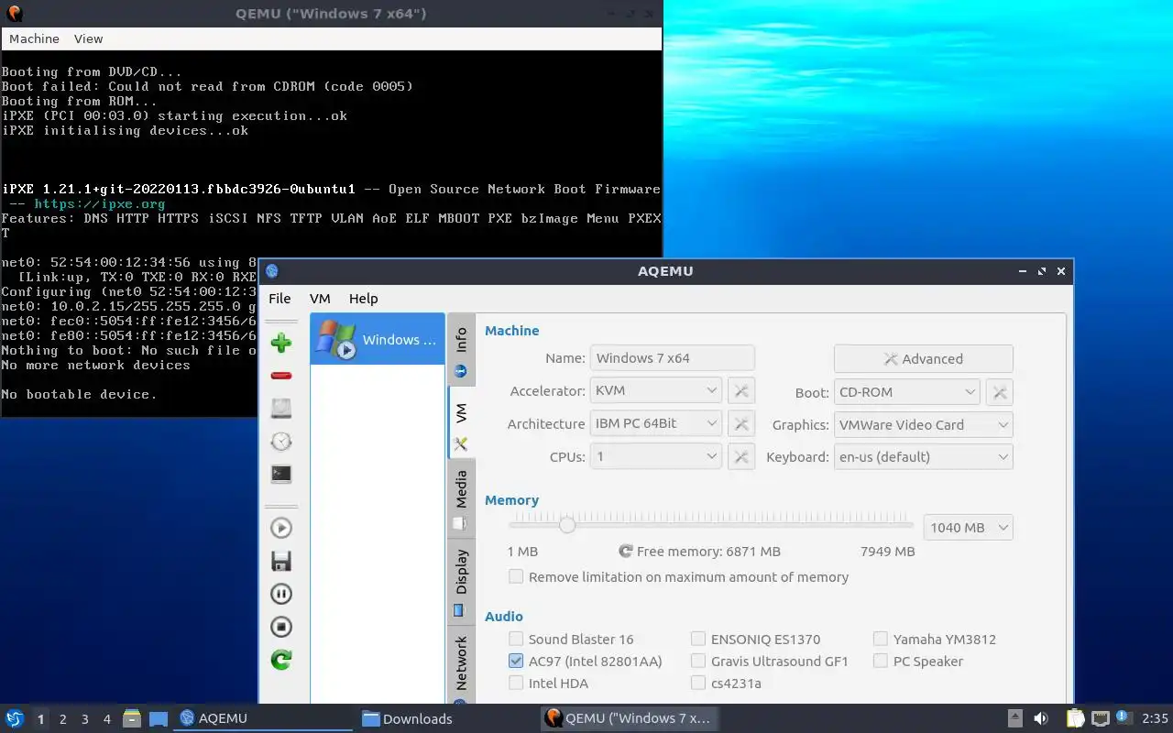Image resolution: width=1173 pixels, height=733 pixels.
Task: Open the Boot dropdown showing CD-ROM
Action: 907,392
